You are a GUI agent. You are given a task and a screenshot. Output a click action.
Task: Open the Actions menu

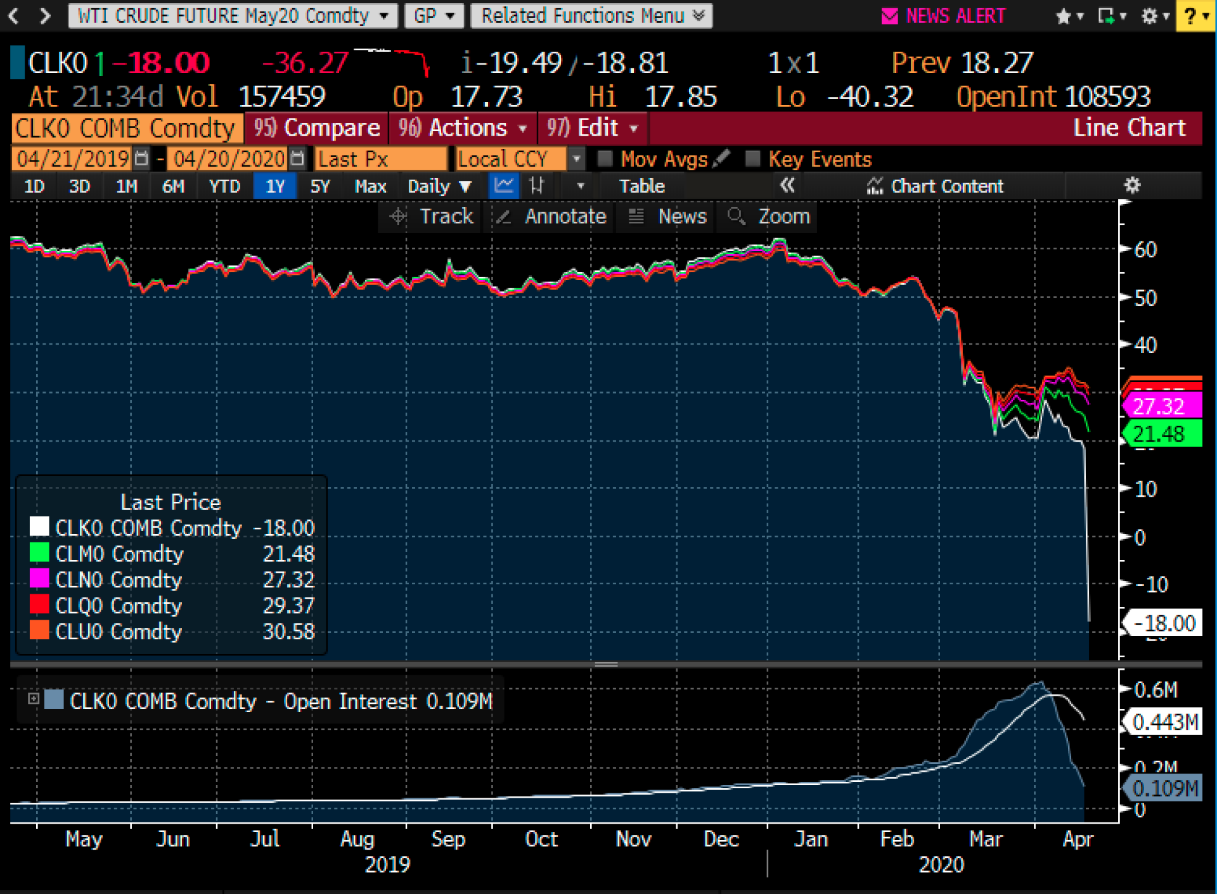tap(462, 127)
